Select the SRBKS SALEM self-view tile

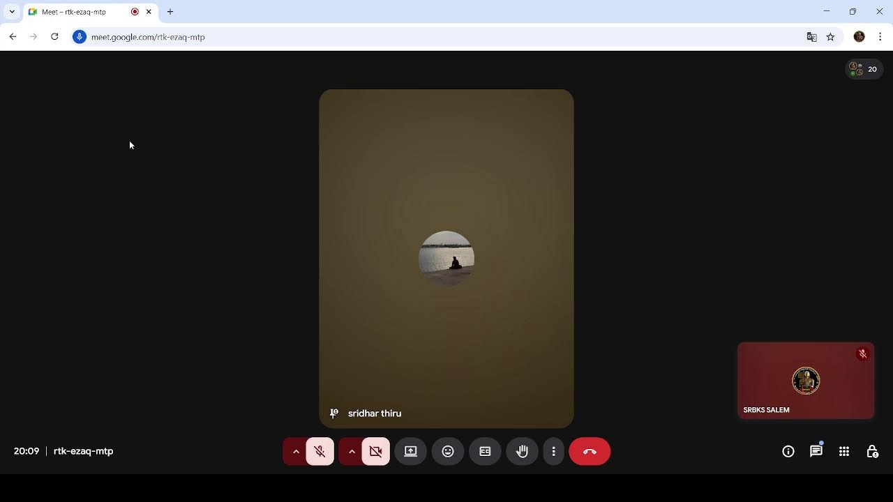pyautogui.click(x=806, y=381)
